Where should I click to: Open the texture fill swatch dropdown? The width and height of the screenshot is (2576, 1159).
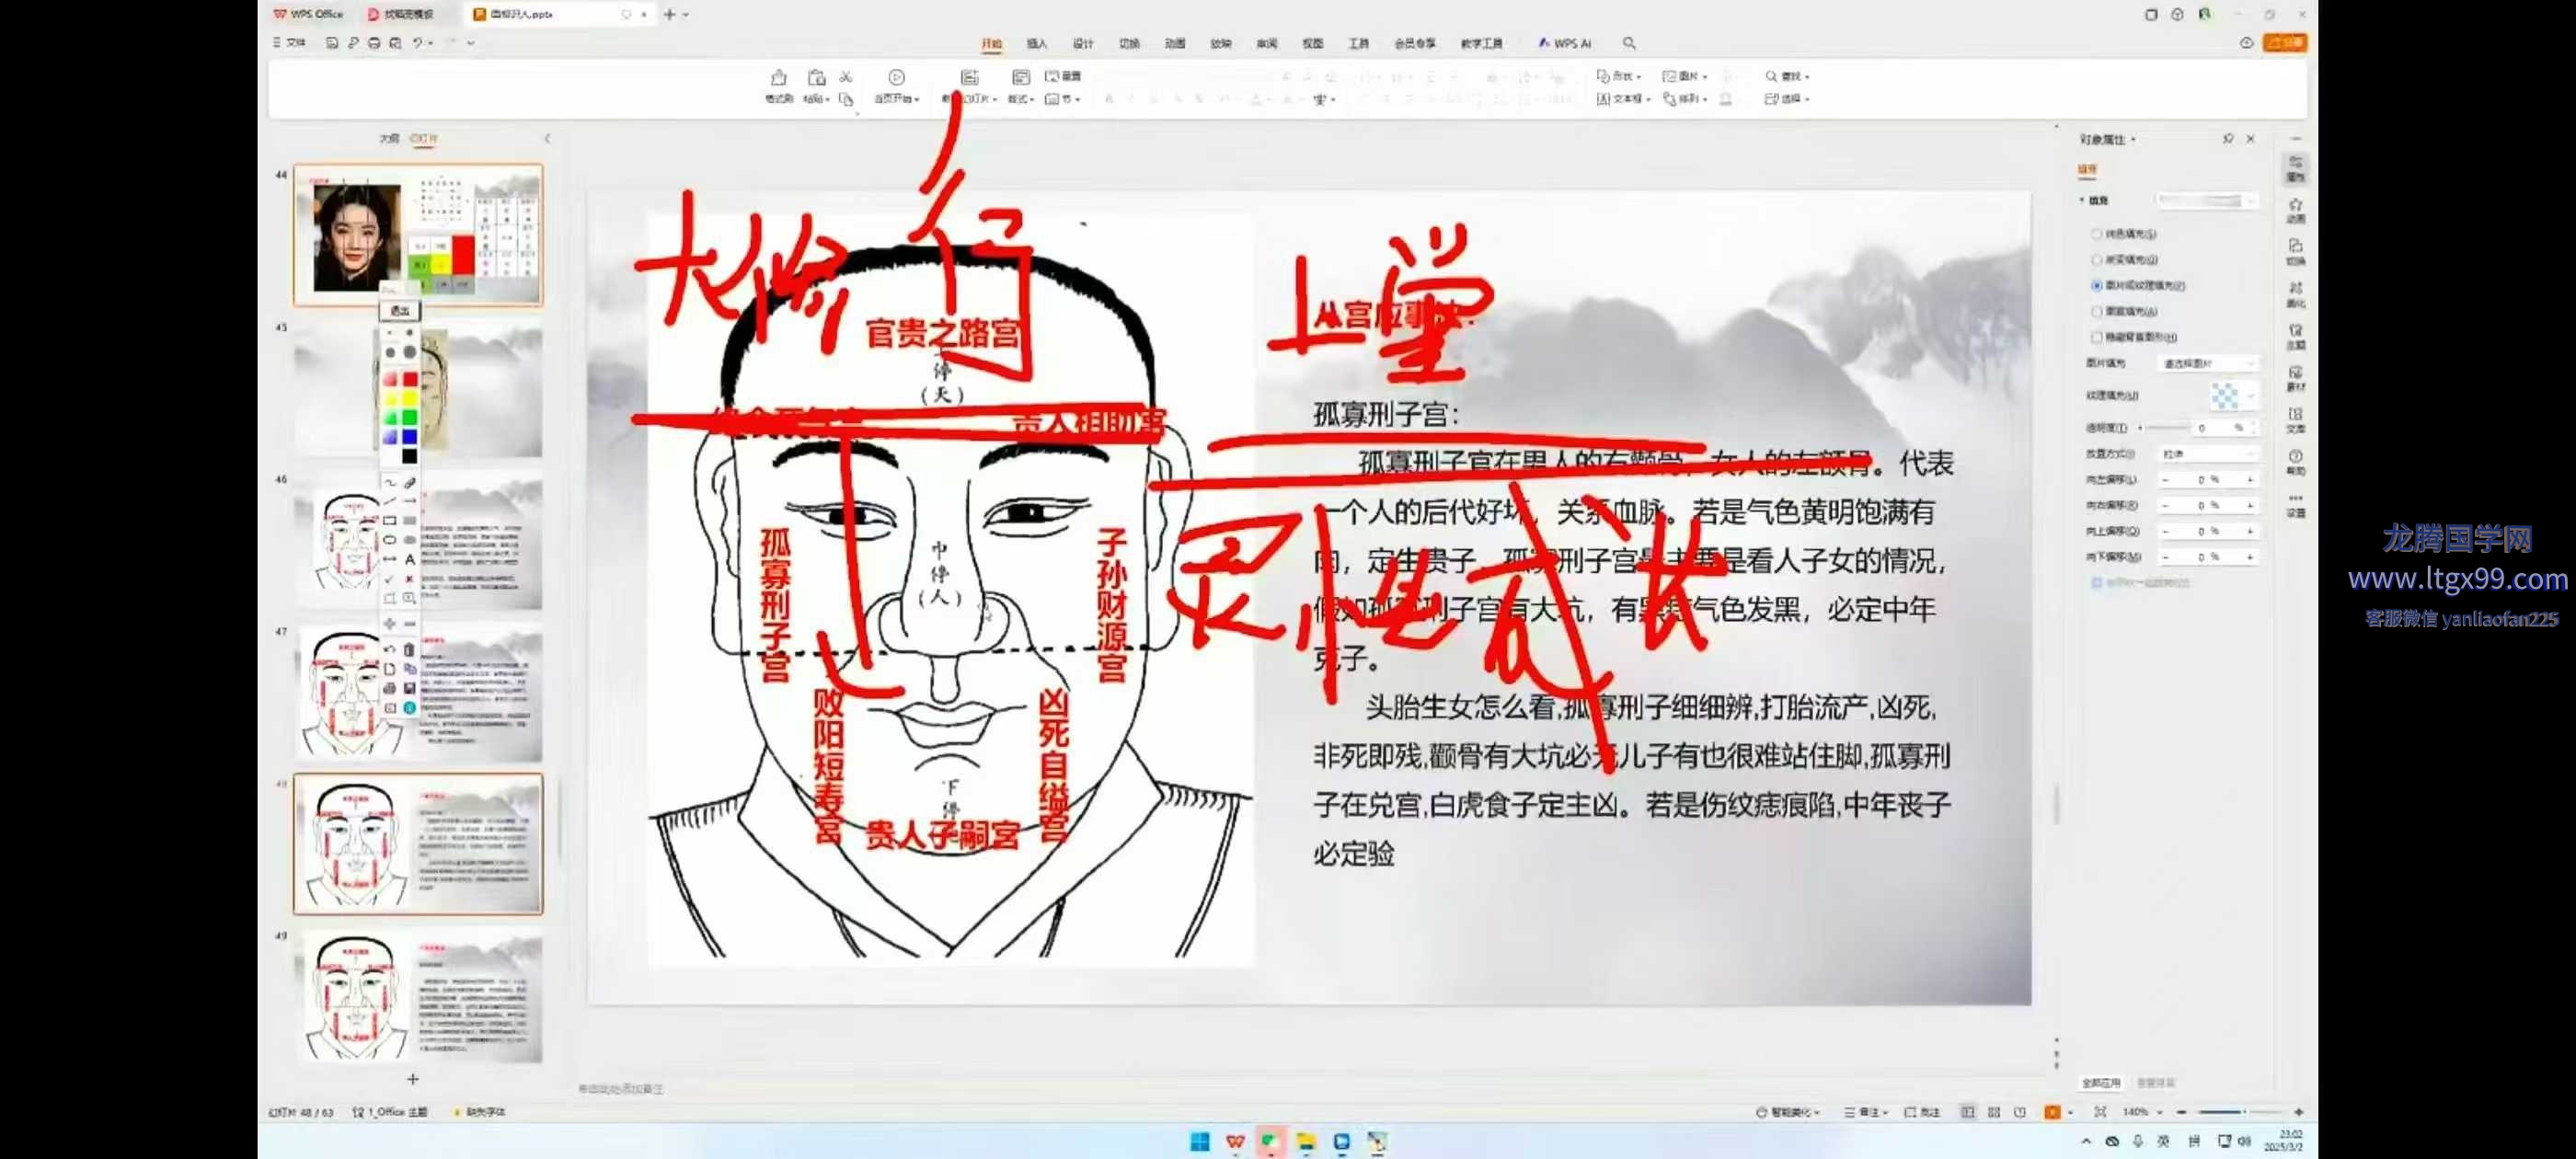click(x=2233, y=396)
